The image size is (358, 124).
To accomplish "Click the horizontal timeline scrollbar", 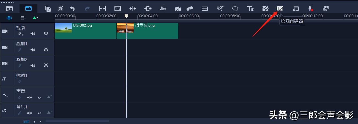I will point(77,121).
